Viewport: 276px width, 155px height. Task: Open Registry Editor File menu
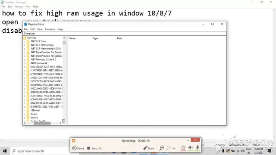pos(26,29)
